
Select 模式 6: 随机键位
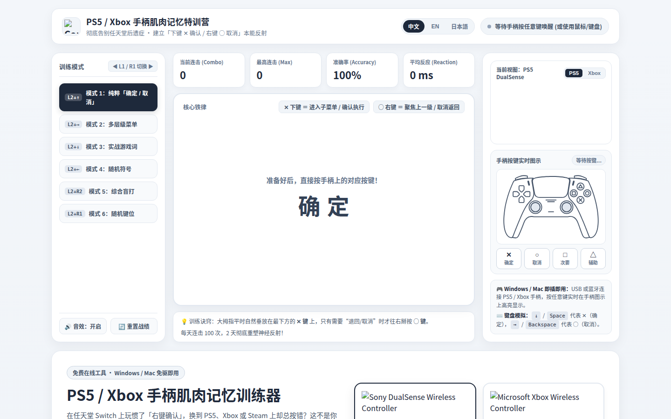(108, 214)
